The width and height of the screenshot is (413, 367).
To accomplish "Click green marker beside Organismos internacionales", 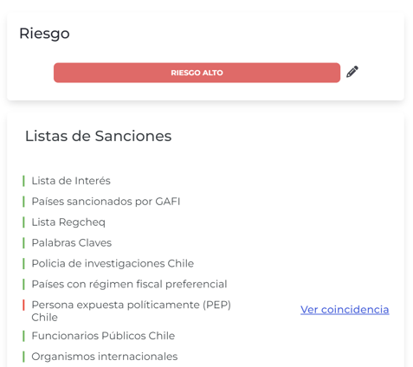I will point(23,357).
